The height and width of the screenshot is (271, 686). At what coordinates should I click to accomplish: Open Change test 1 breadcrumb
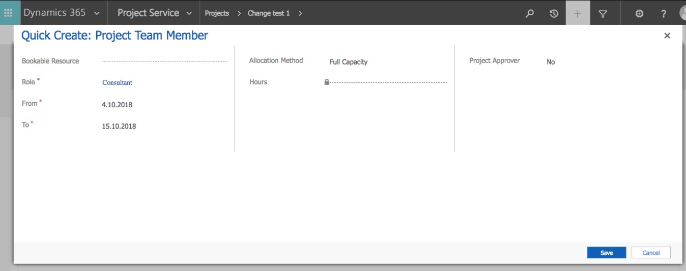(269, 13)
